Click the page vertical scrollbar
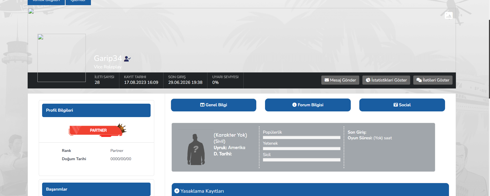Screen dimensions: 490x196 [x=489, y=59]
